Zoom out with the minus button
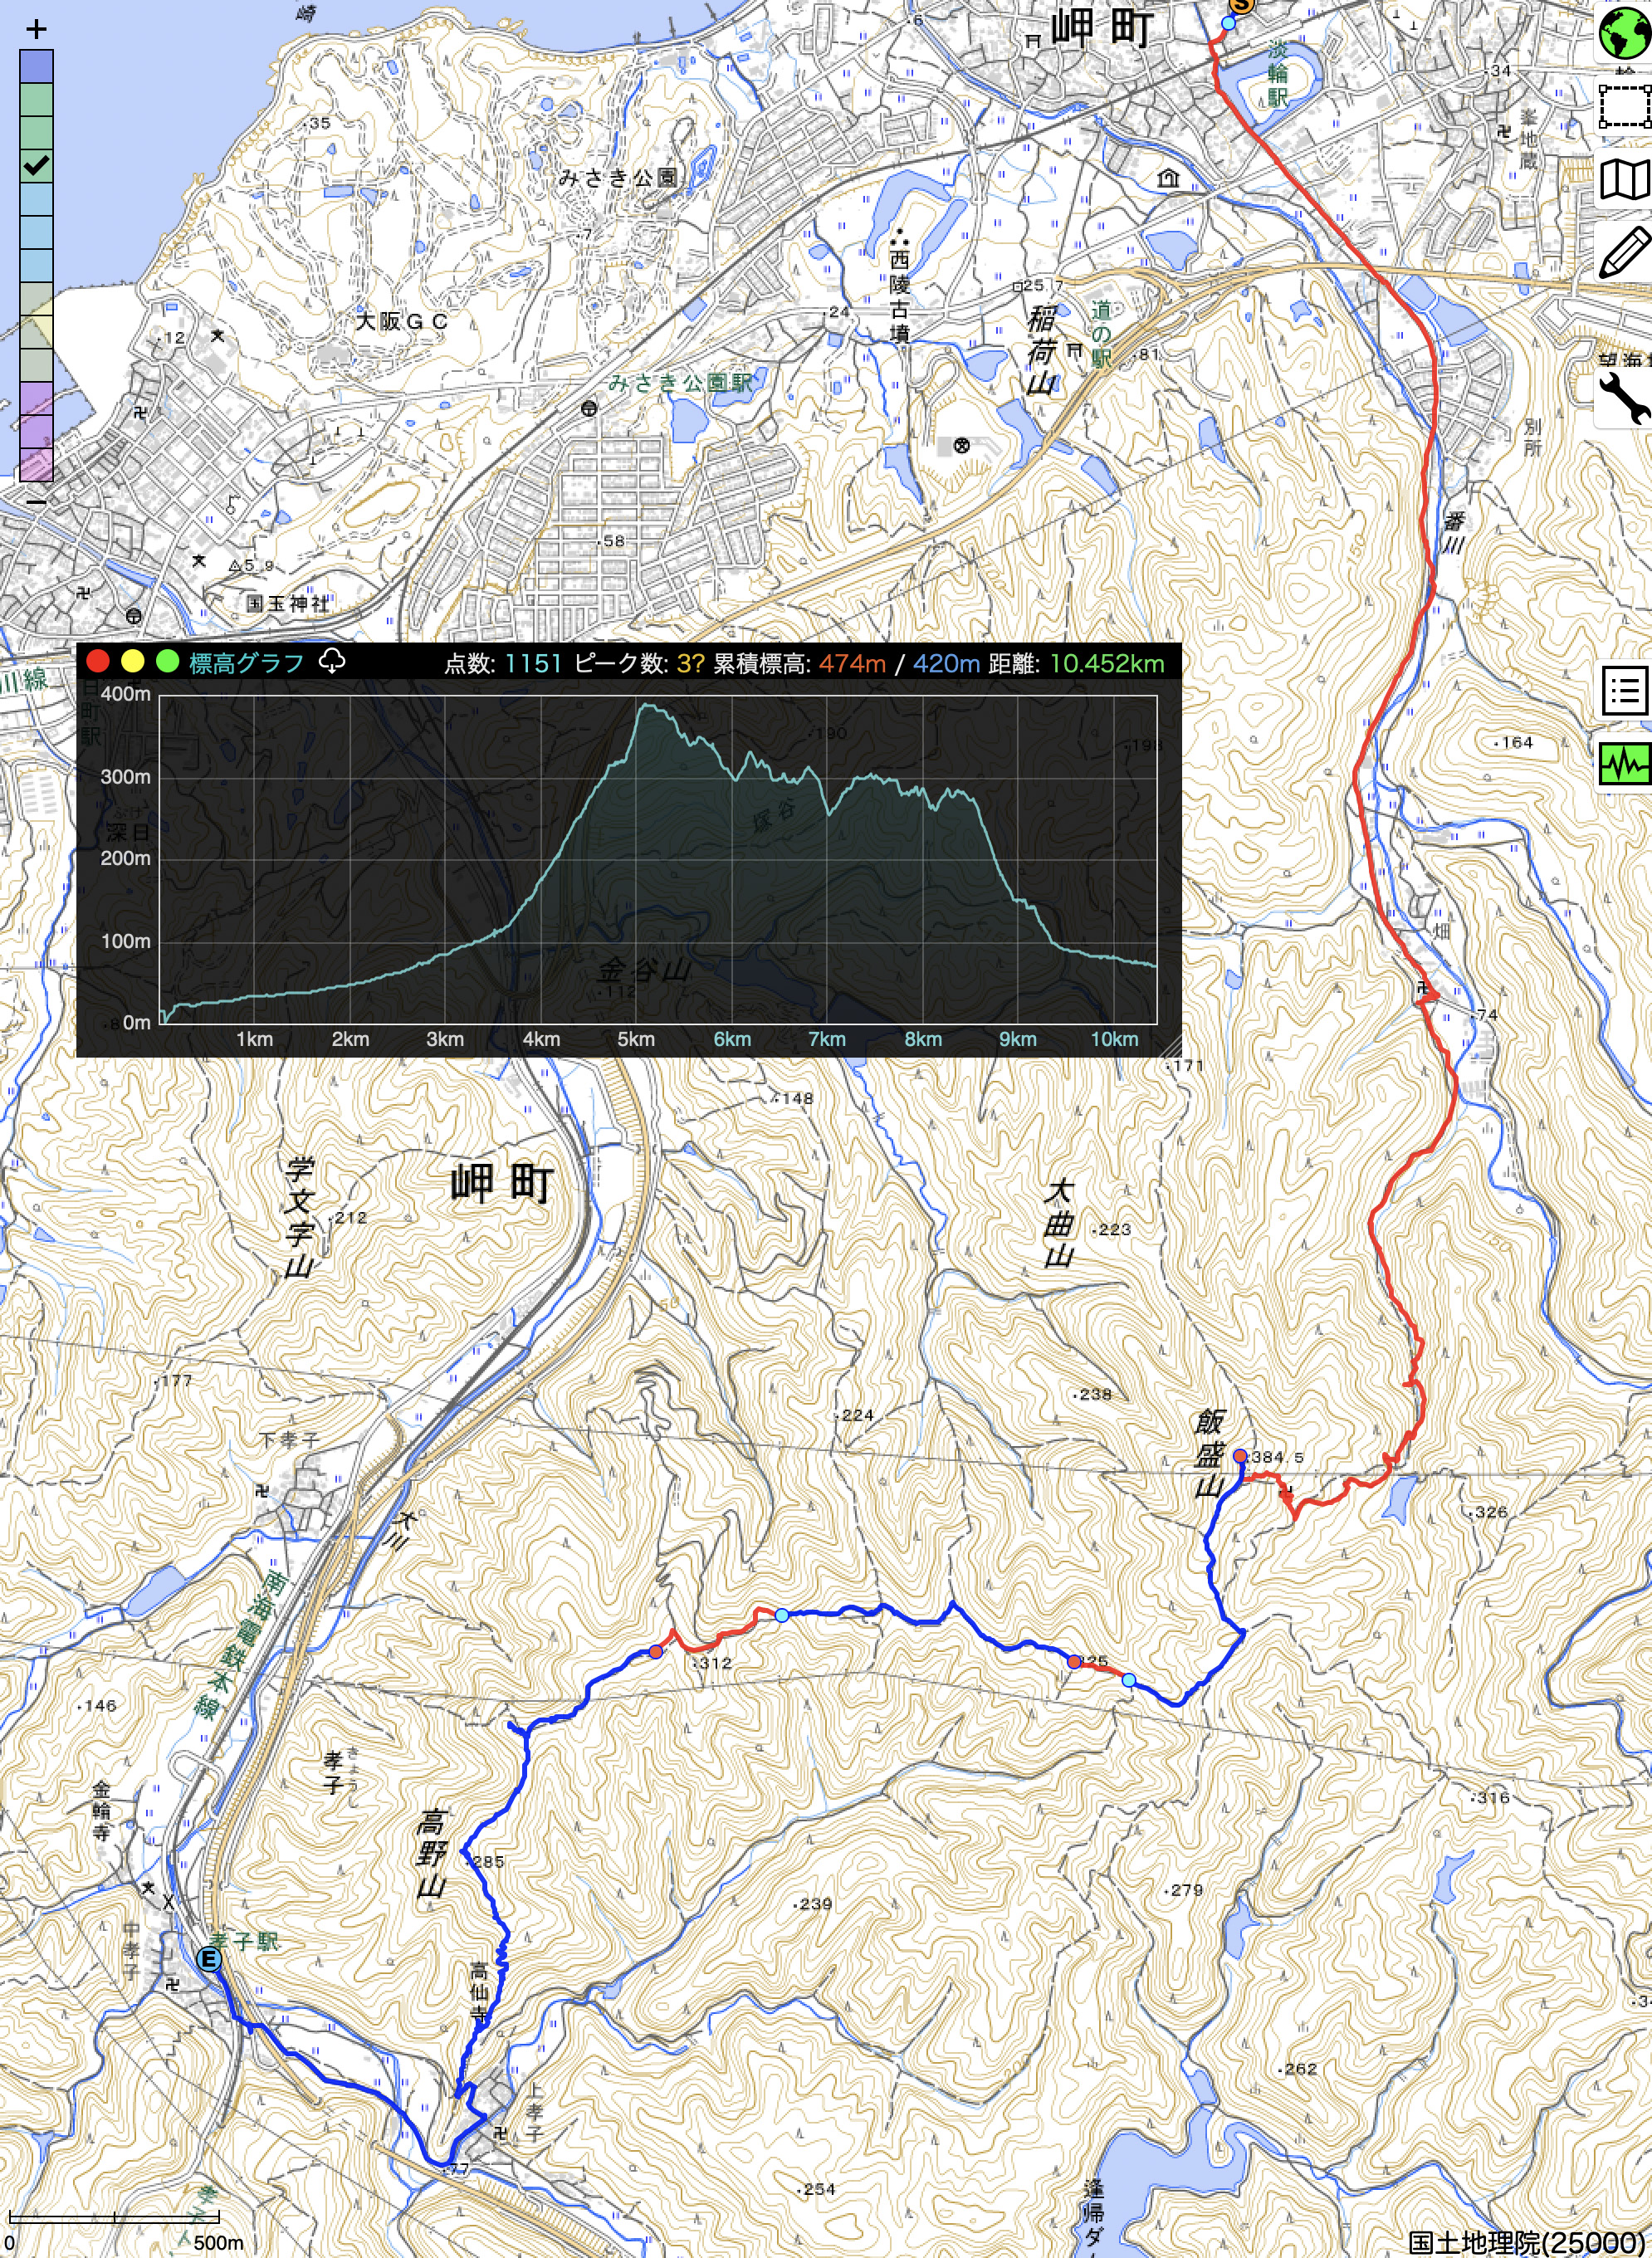1652x2258 pixels. (x=37, y=501)
